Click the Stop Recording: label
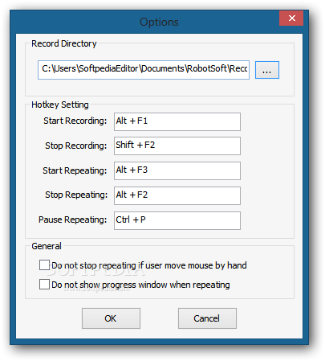 pyautogui.click(x=76, y=146)
